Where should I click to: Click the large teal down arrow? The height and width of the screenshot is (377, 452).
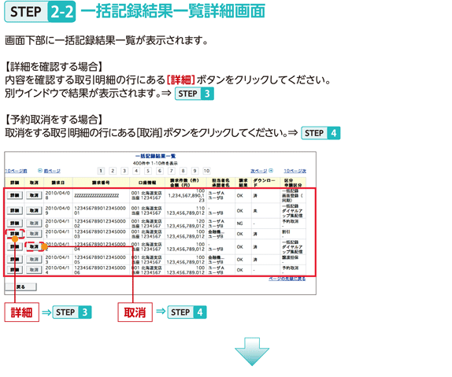click(x=252, y=352)
